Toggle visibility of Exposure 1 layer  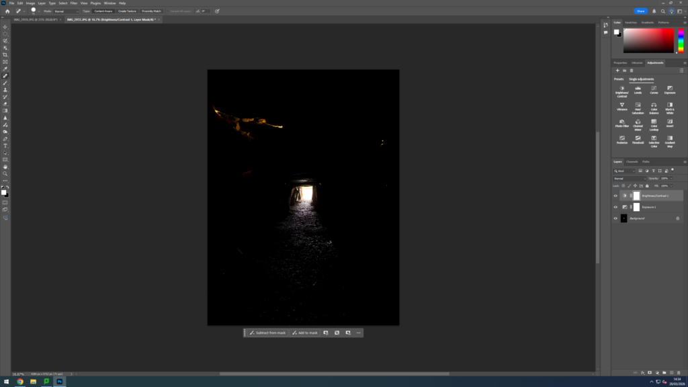click(x=615, y=207)
